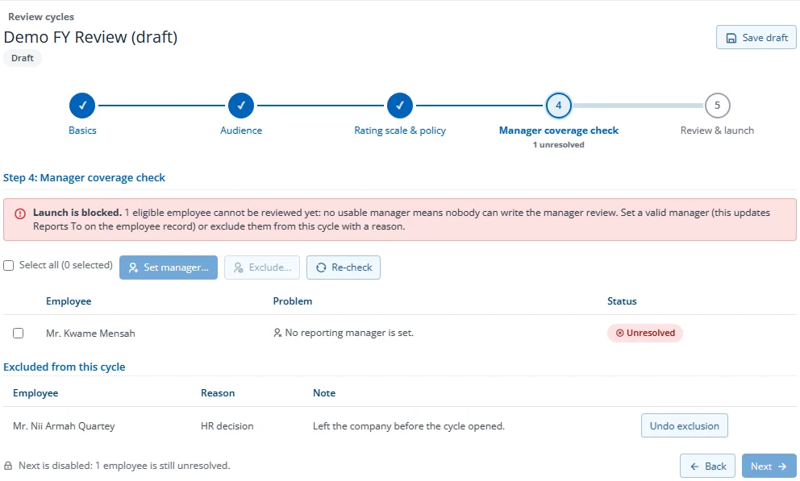
Task: Go to the Basics step circle
Action: tap(82, 106)
